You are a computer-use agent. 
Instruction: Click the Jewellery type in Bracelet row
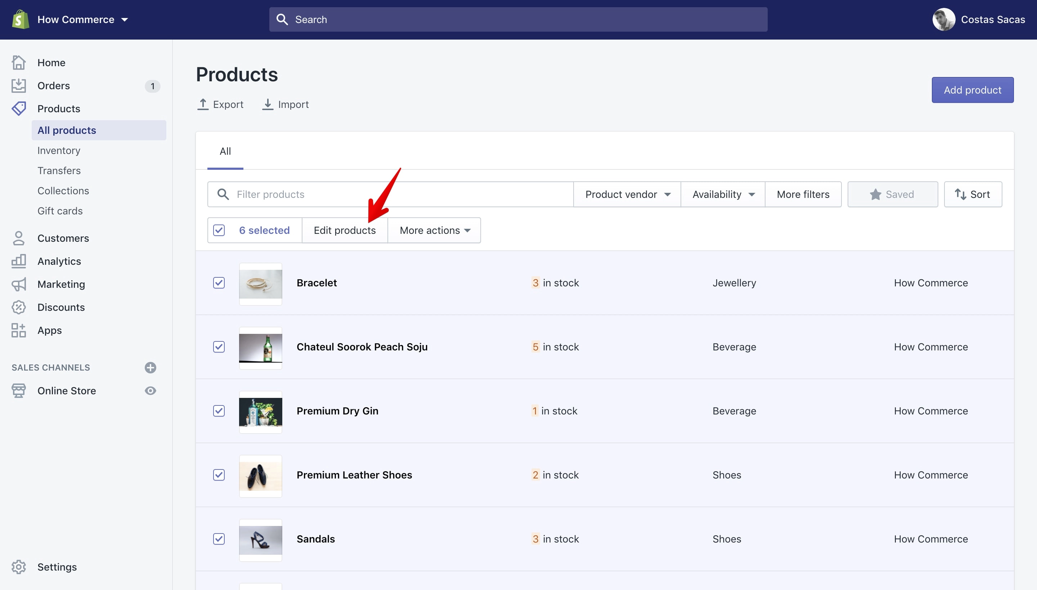[734, 283]
